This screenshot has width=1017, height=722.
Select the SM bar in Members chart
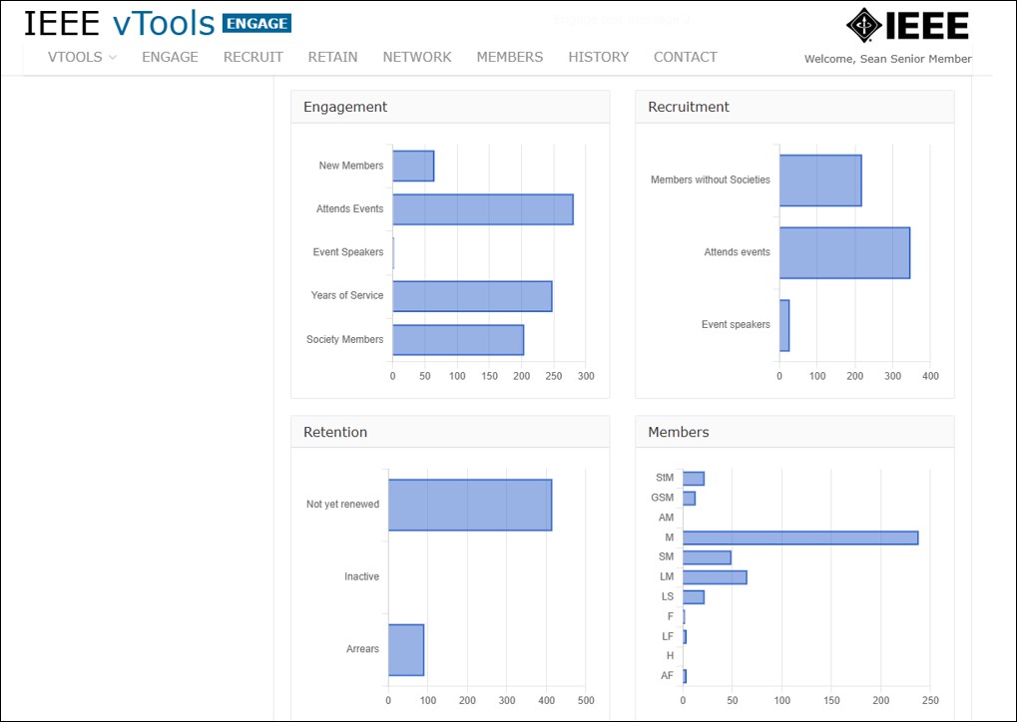[707, 557]
